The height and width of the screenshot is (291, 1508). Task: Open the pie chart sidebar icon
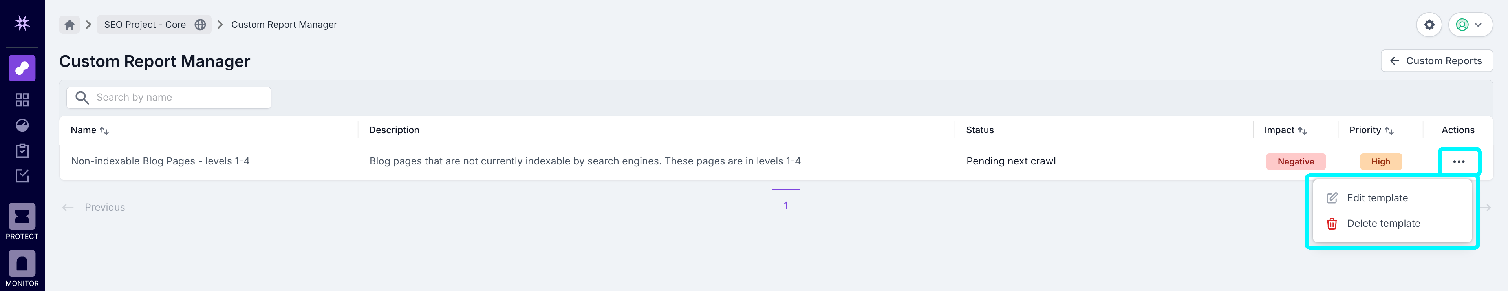(x=22, y=126)
